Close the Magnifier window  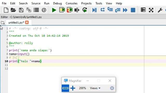(x=110, y=81)
